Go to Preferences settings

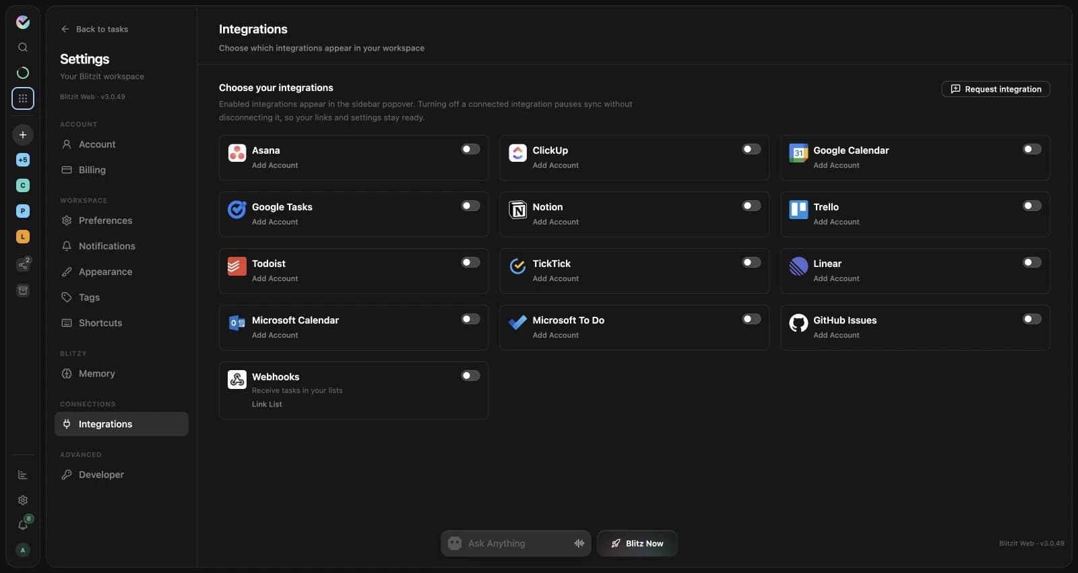tap(121, 220)
